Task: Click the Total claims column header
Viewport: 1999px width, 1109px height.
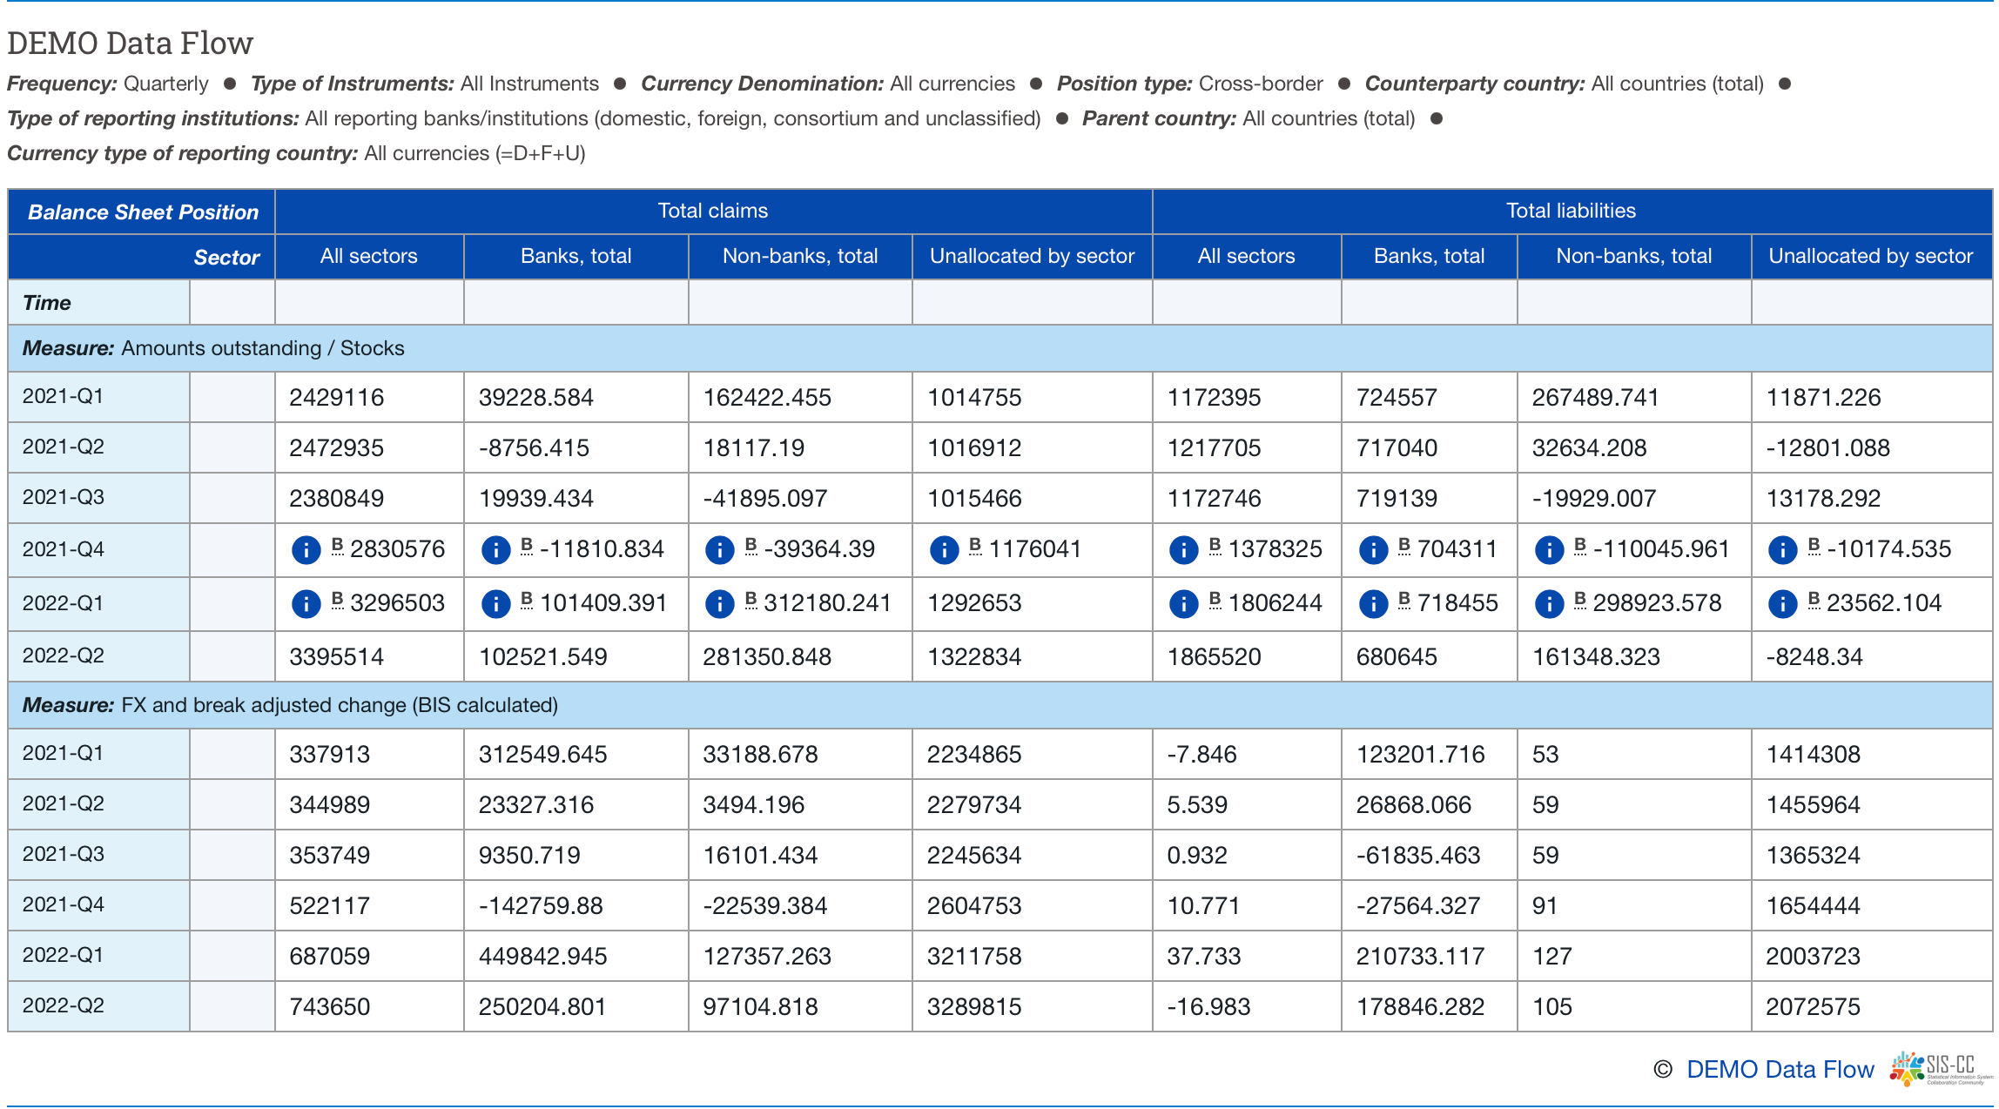Action: point(712,211)
